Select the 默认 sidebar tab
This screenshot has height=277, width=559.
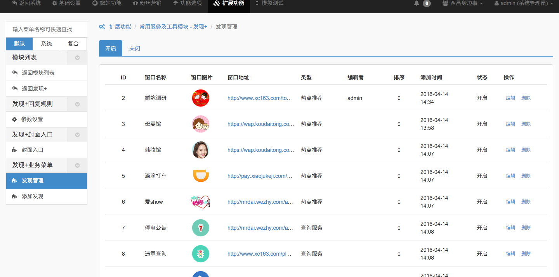pos(19,44)
